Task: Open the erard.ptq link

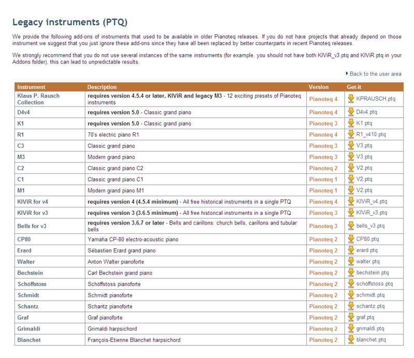Action: point(367,250)
